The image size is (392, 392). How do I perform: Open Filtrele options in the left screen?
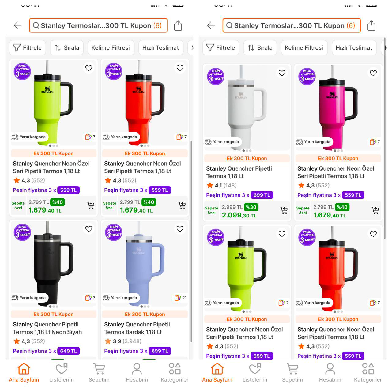click(28, 48)
